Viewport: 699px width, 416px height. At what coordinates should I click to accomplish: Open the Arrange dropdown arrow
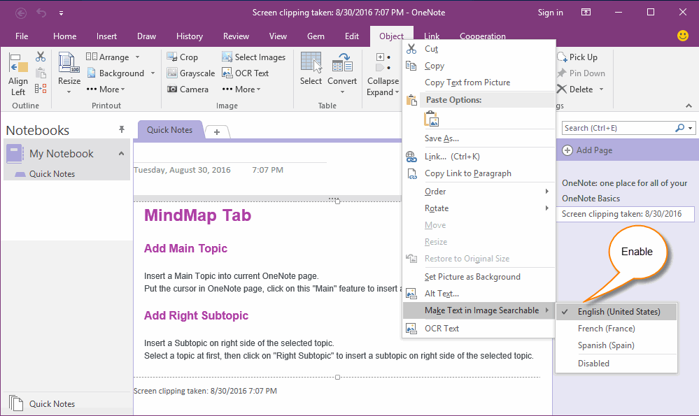(x=137, y=57)
